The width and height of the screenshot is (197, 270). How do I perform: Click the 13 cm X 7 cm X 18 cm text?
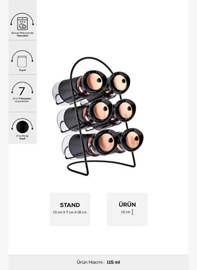(x=70, y=212)
